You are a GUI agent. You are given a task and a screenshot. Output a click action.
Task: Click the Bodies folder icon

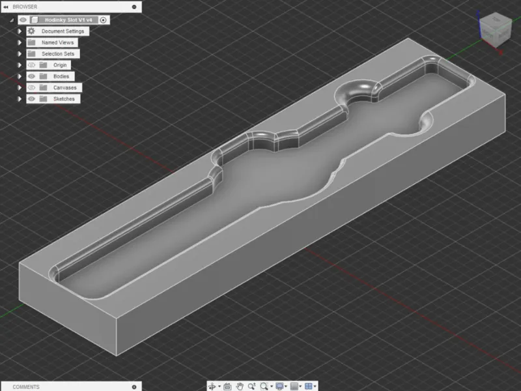pos(43,76)
